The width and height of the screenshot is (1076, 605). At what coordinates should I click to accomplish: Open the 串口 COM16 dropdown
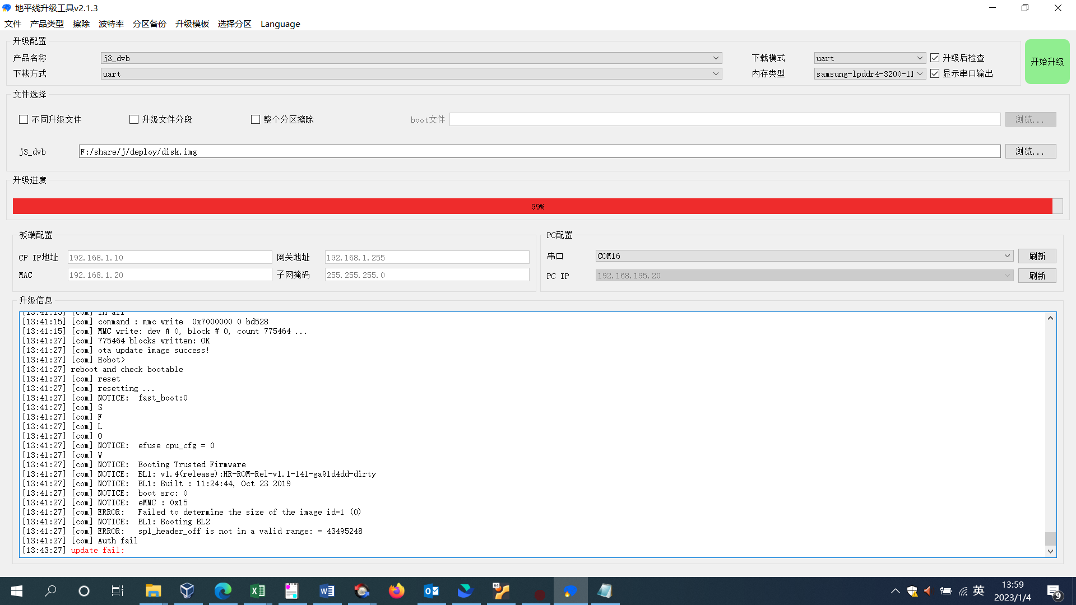(x=1007, y=256)
